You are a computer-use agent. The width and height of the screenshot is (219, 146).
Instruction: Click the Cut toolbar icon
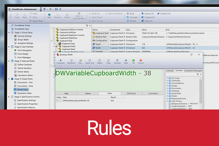tap(10, 16)
